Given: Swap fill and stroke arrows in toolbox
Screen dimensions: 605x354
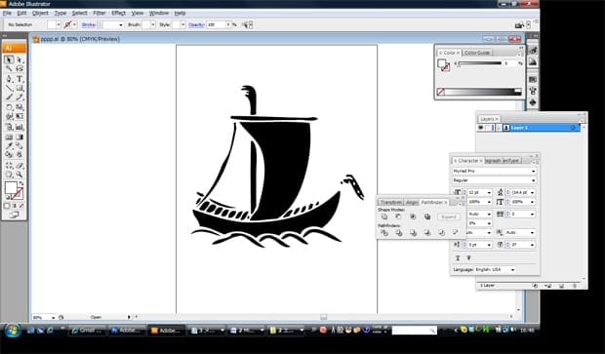Looking at the screenshot, I should (x=21, y=184).
